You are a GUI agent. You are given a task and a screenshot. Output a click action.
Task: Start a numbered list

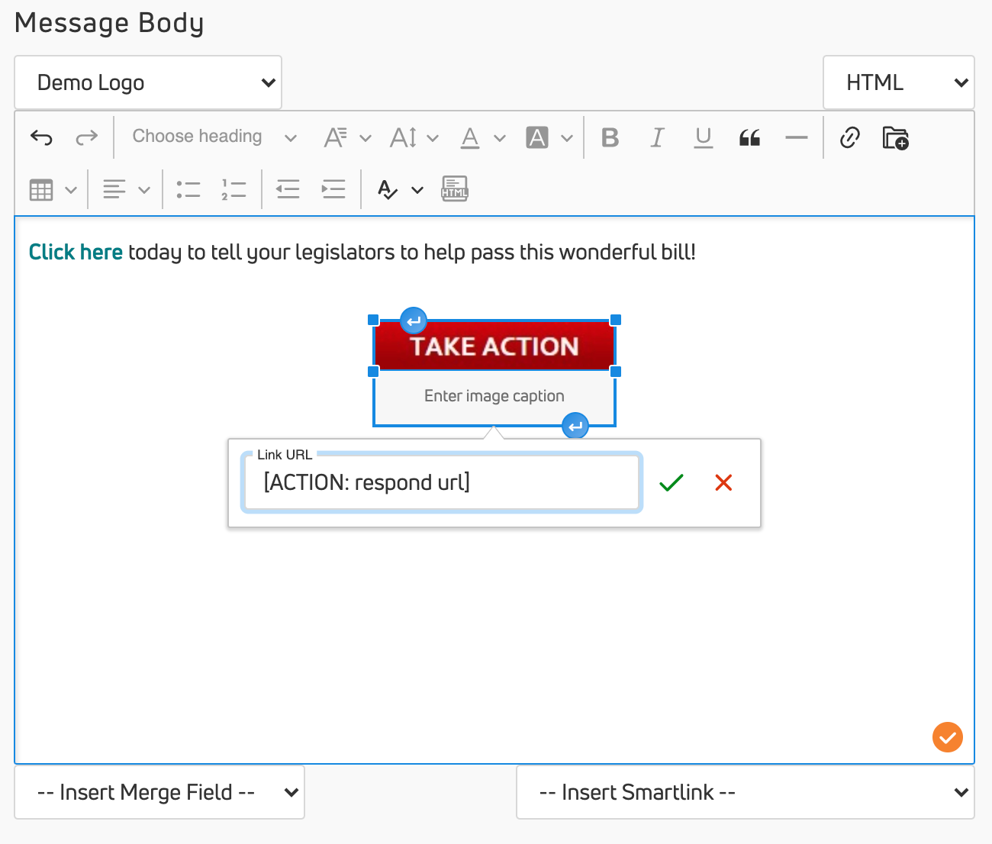click(234, 189)
